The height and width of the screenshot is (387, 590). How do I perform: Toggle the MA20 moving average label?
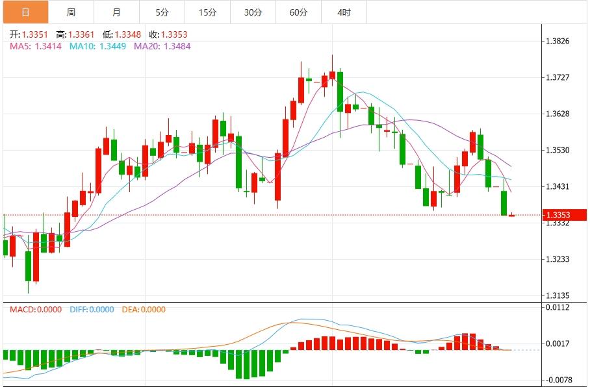click(161, 47)
